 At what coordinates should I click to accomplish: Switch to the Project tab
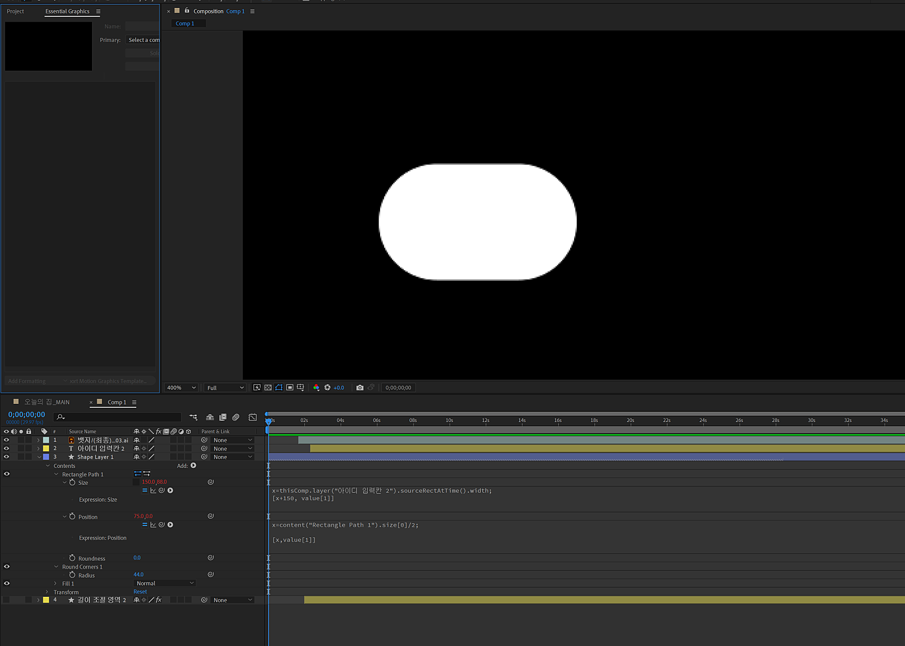15,11
